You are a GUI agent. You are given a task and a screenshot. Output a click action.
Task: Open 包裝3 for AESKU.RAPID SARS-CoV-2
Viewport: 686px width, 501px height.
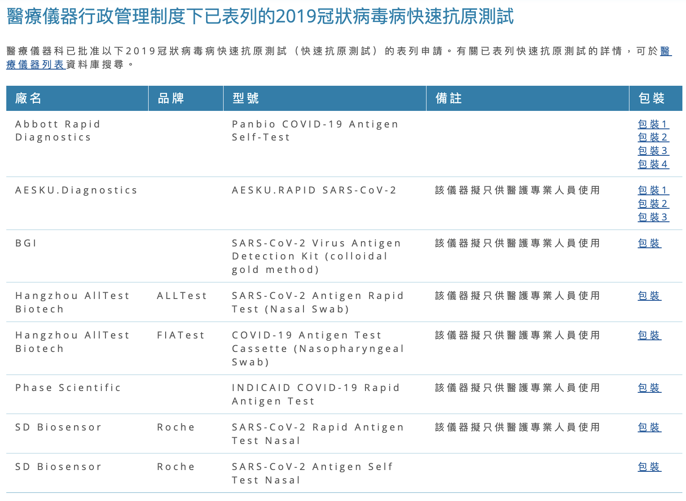pos(653,217)
